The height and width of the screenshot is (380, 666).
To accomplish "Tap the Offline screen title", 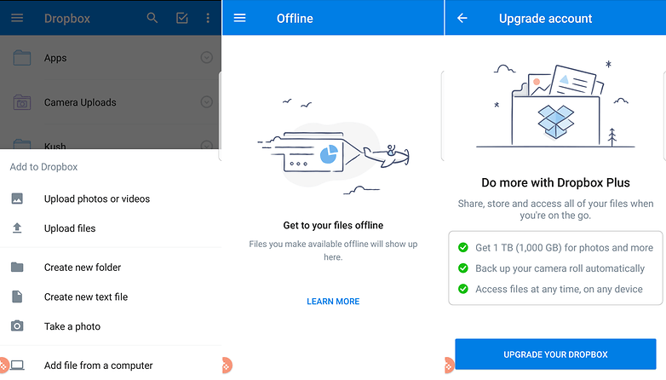I will (x=295, y=18).
